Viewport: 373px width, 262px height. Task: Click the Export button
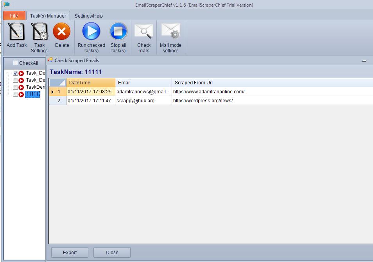click(x=70, y=253)
